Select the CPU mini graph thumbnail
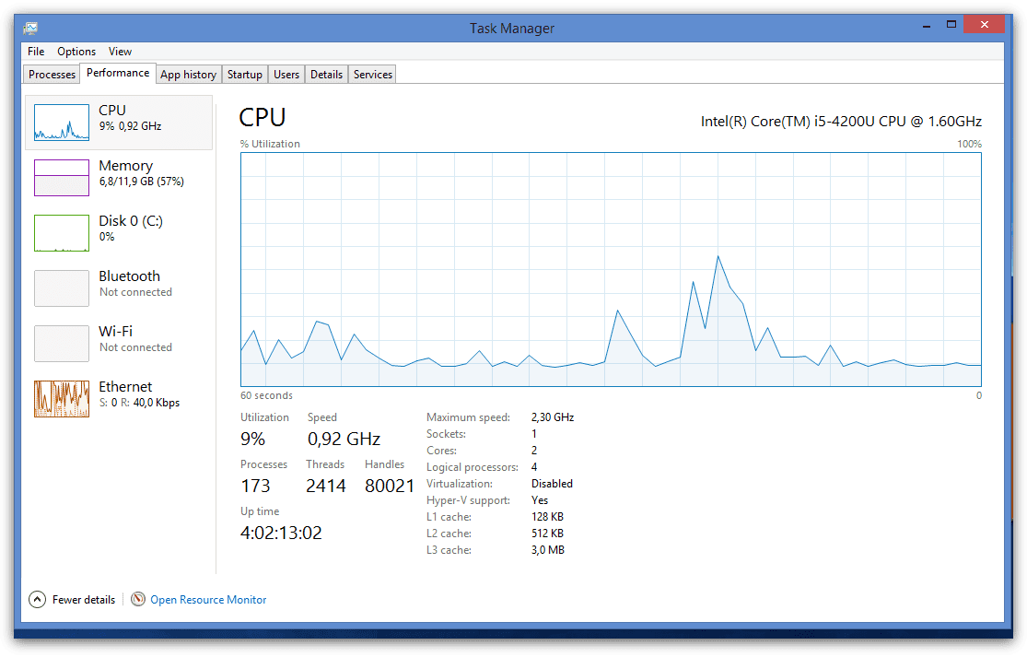Screen dimensions: 1027x657 (x=62, y=122)
